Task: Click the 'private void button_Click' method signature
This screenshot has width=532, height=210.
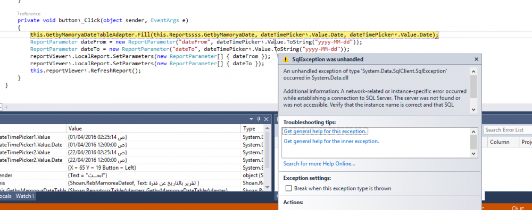Action: 103,20
